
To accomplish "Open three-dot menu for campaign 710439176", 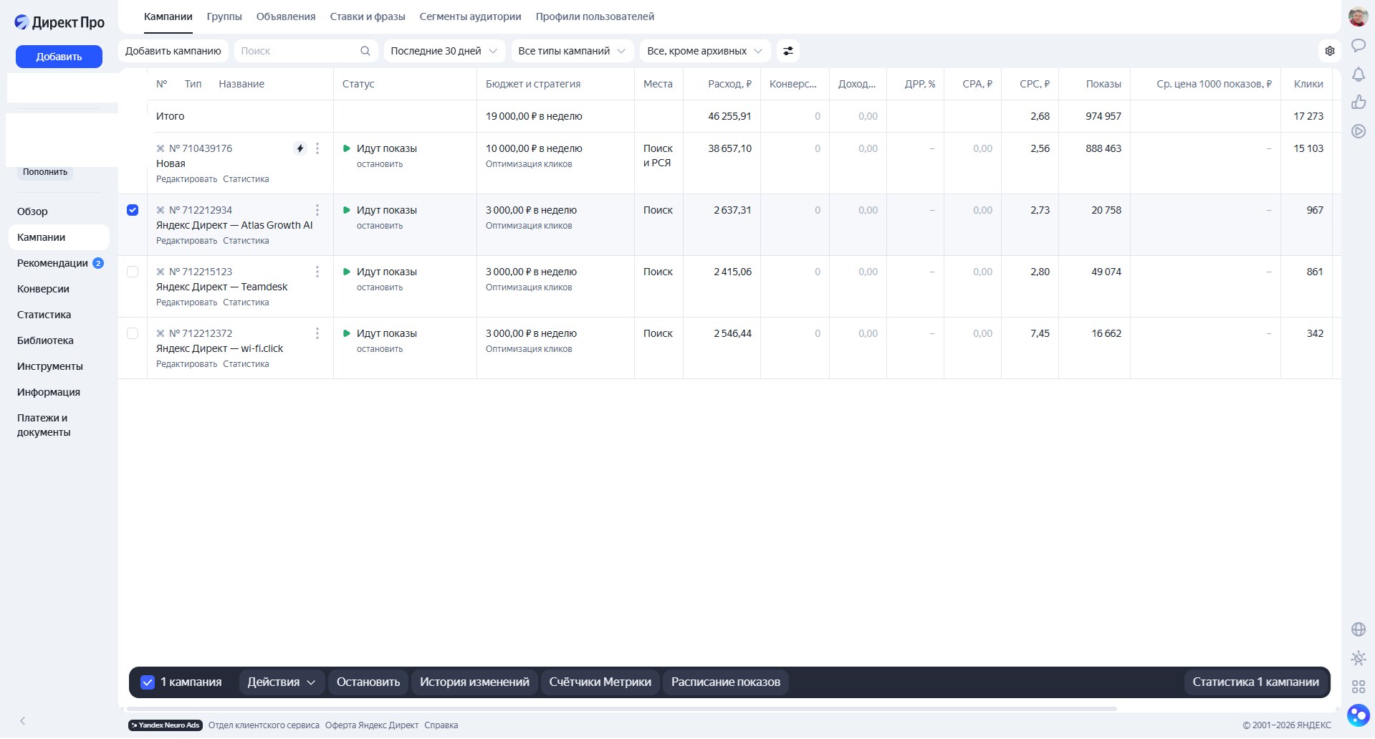I will tap(317, 148).
